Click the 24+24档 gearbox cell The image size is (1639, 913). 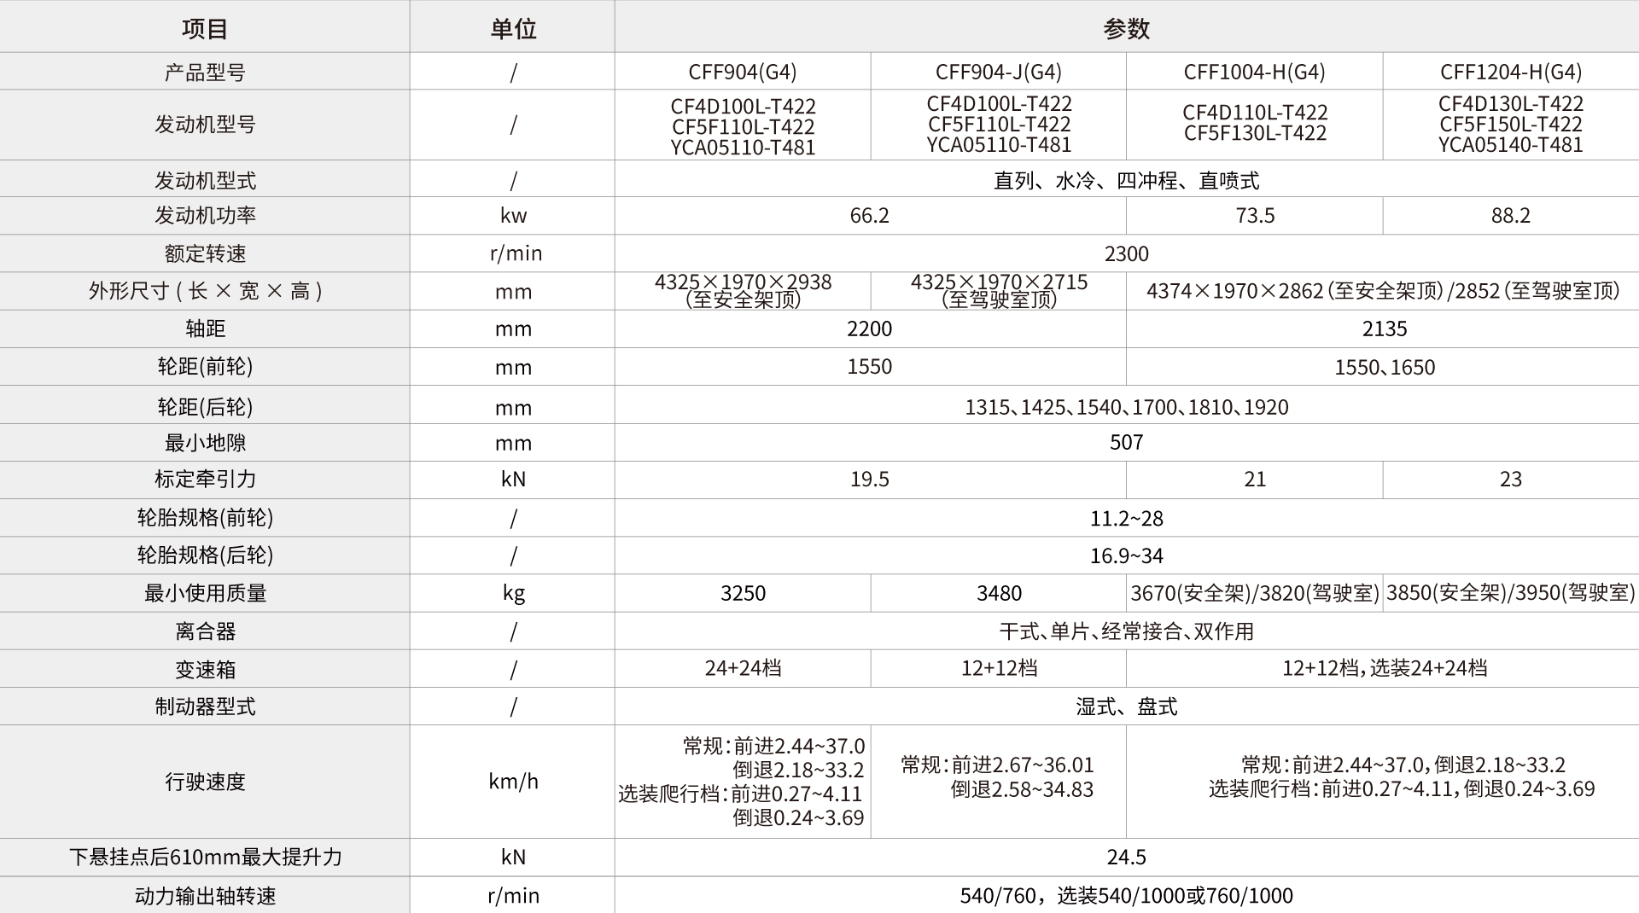click(x=743, y=668)
